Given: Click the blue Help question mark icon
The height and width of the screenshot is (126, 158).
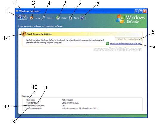Looking at the screenshot, I should (x=82, y=18).
